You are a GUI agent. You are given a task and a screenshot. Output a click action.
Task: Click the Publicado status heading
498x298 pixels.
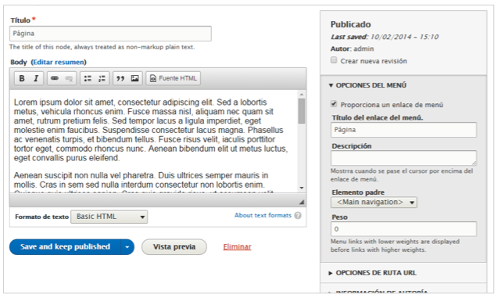pyautogui.click(x=350, y=24)
